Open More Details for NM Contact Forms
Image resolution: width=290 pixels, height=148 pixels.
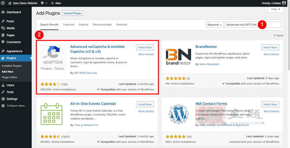[x=271, y=111]
